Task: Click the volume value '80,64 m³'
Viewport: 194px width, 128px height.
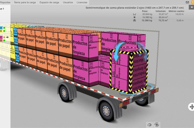Action: (x=163, y=17)
